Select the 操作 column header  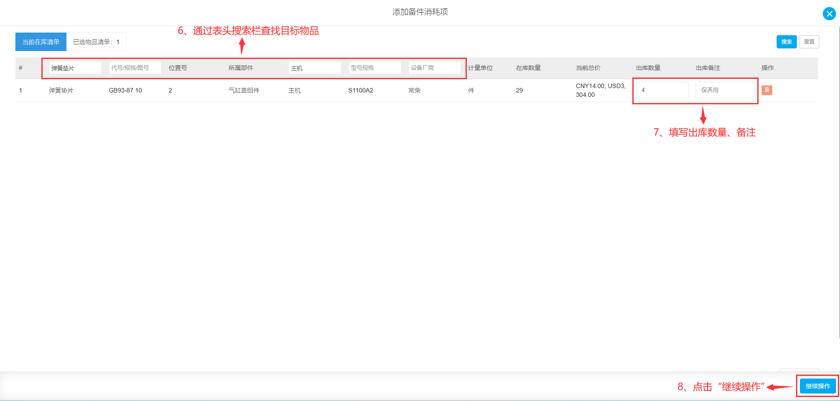[768, 68]
